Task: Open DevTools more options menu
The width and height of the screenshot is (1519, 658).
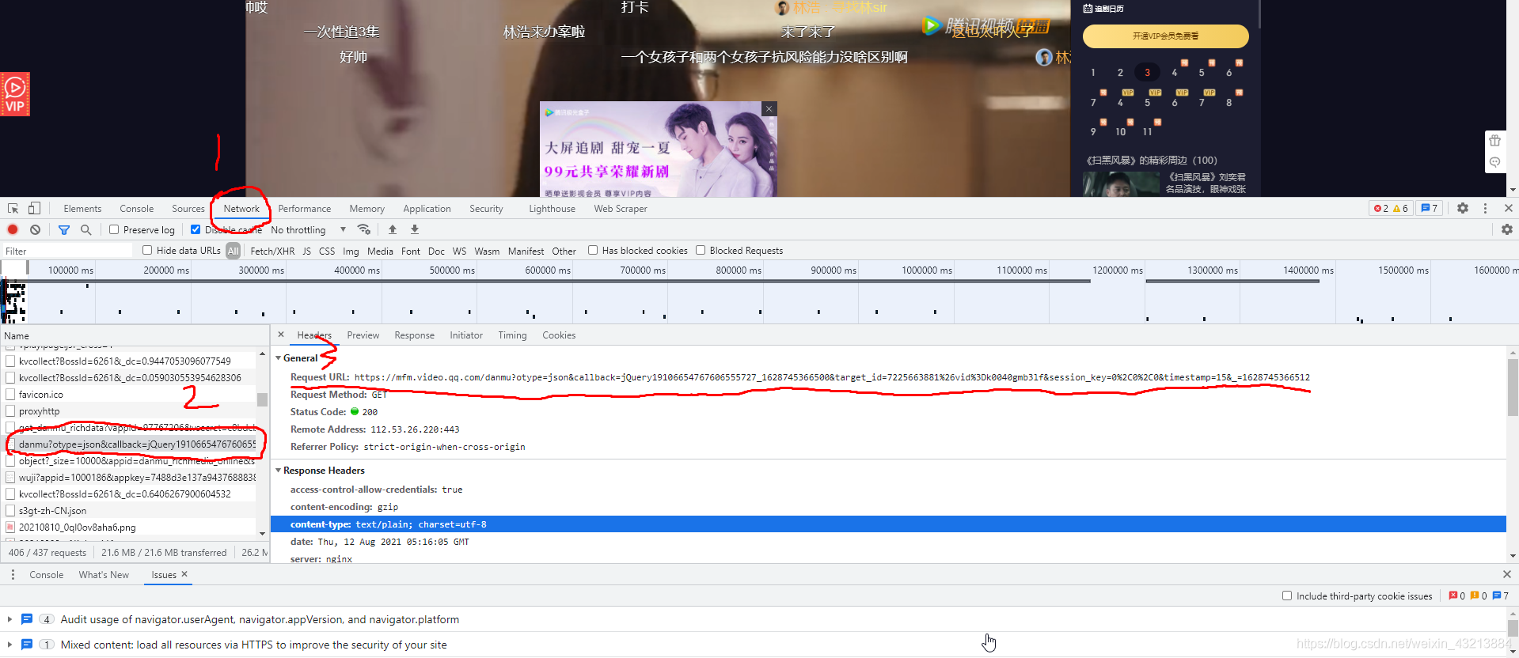Action: click(1485, 208)
